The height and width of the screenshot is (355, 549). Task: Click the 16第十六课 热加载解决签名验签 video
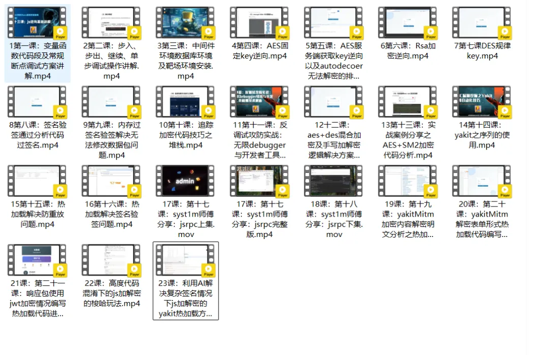[x=111, y=182]
